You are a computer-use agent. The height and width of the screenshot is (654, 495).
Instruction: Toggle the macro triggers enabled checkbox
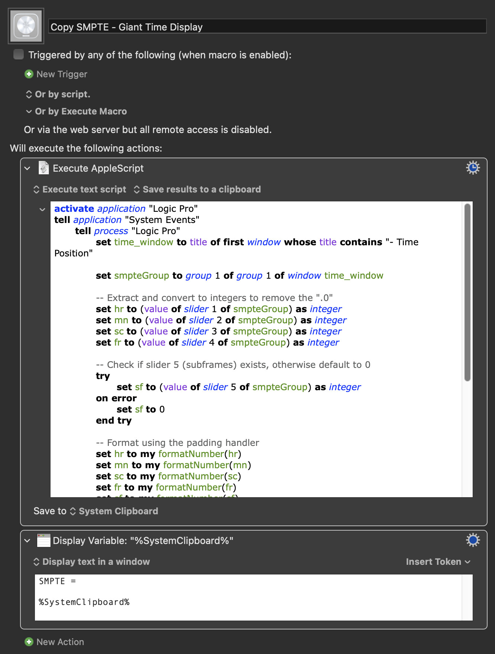[19, 55]
